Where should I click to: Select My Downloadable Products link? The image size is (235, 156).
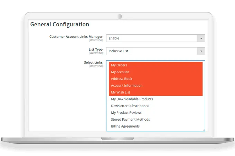pyautogui.click(x=132, y=99)
